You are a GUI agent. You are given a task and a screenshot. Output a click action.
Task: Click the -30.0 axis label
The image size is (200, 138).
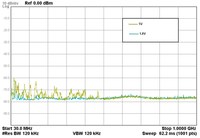[x=6, y=42]
